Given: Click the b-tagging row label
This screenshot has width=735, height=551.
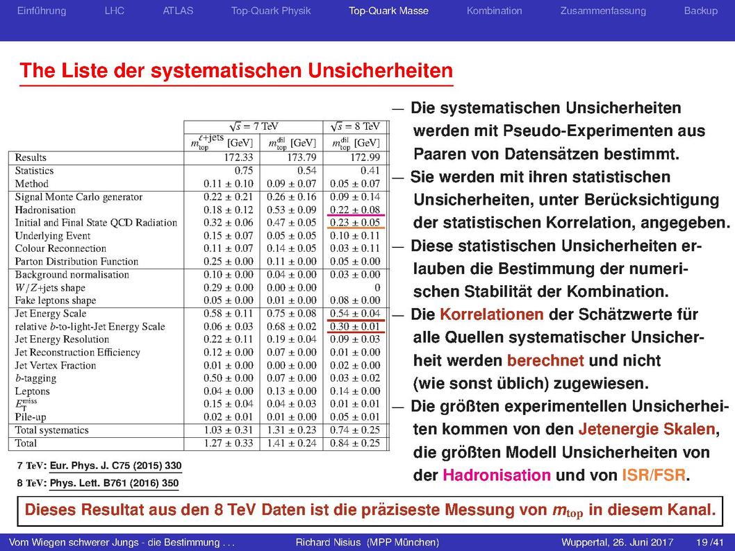Looking at the screenshot, I should [35, 378].
